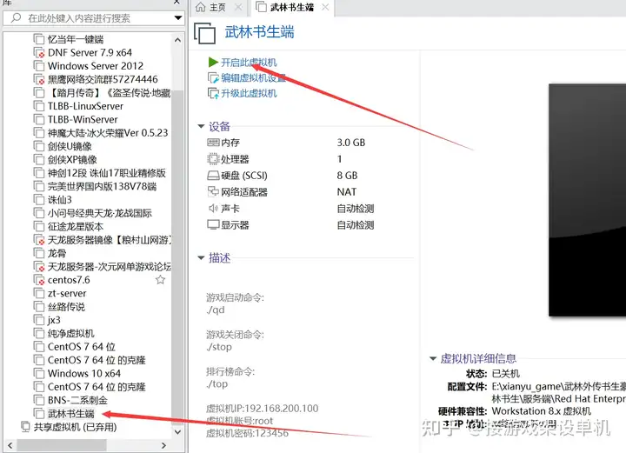Image resolution: width=626 pixels, height=453 pixels.
Task: Click the 硬盘 (SCSI) disk icon
Action: [213, 176]
